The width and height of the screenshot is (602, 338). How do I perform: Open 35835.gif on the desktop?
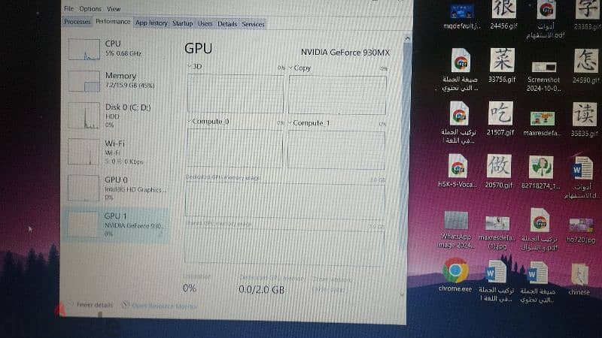tap(585, 119)
